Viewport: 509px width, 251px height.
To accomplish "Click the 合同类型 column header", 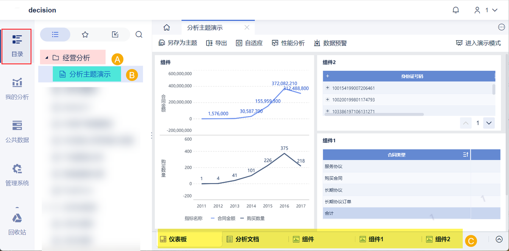I will coord(397,155).
